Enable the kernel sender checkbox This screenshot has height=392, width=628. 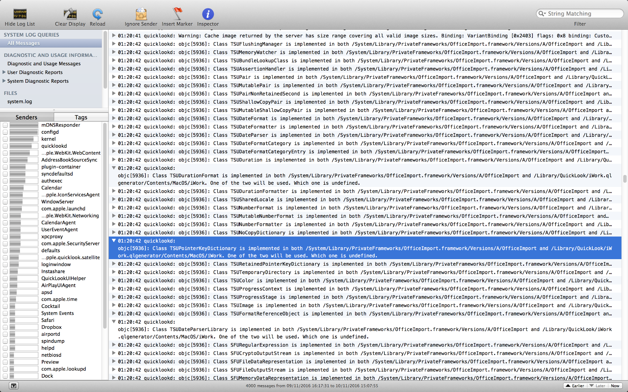[x=5, y=139]
